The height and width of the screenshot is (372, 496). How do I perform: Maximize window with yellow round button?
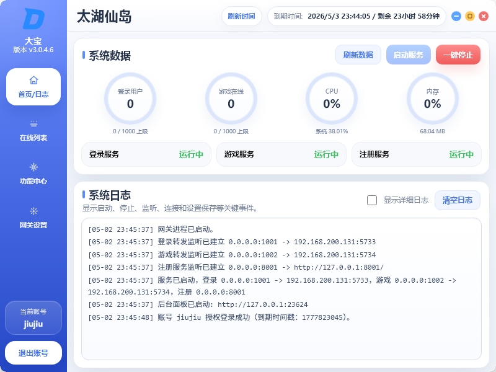coord(470,16)
